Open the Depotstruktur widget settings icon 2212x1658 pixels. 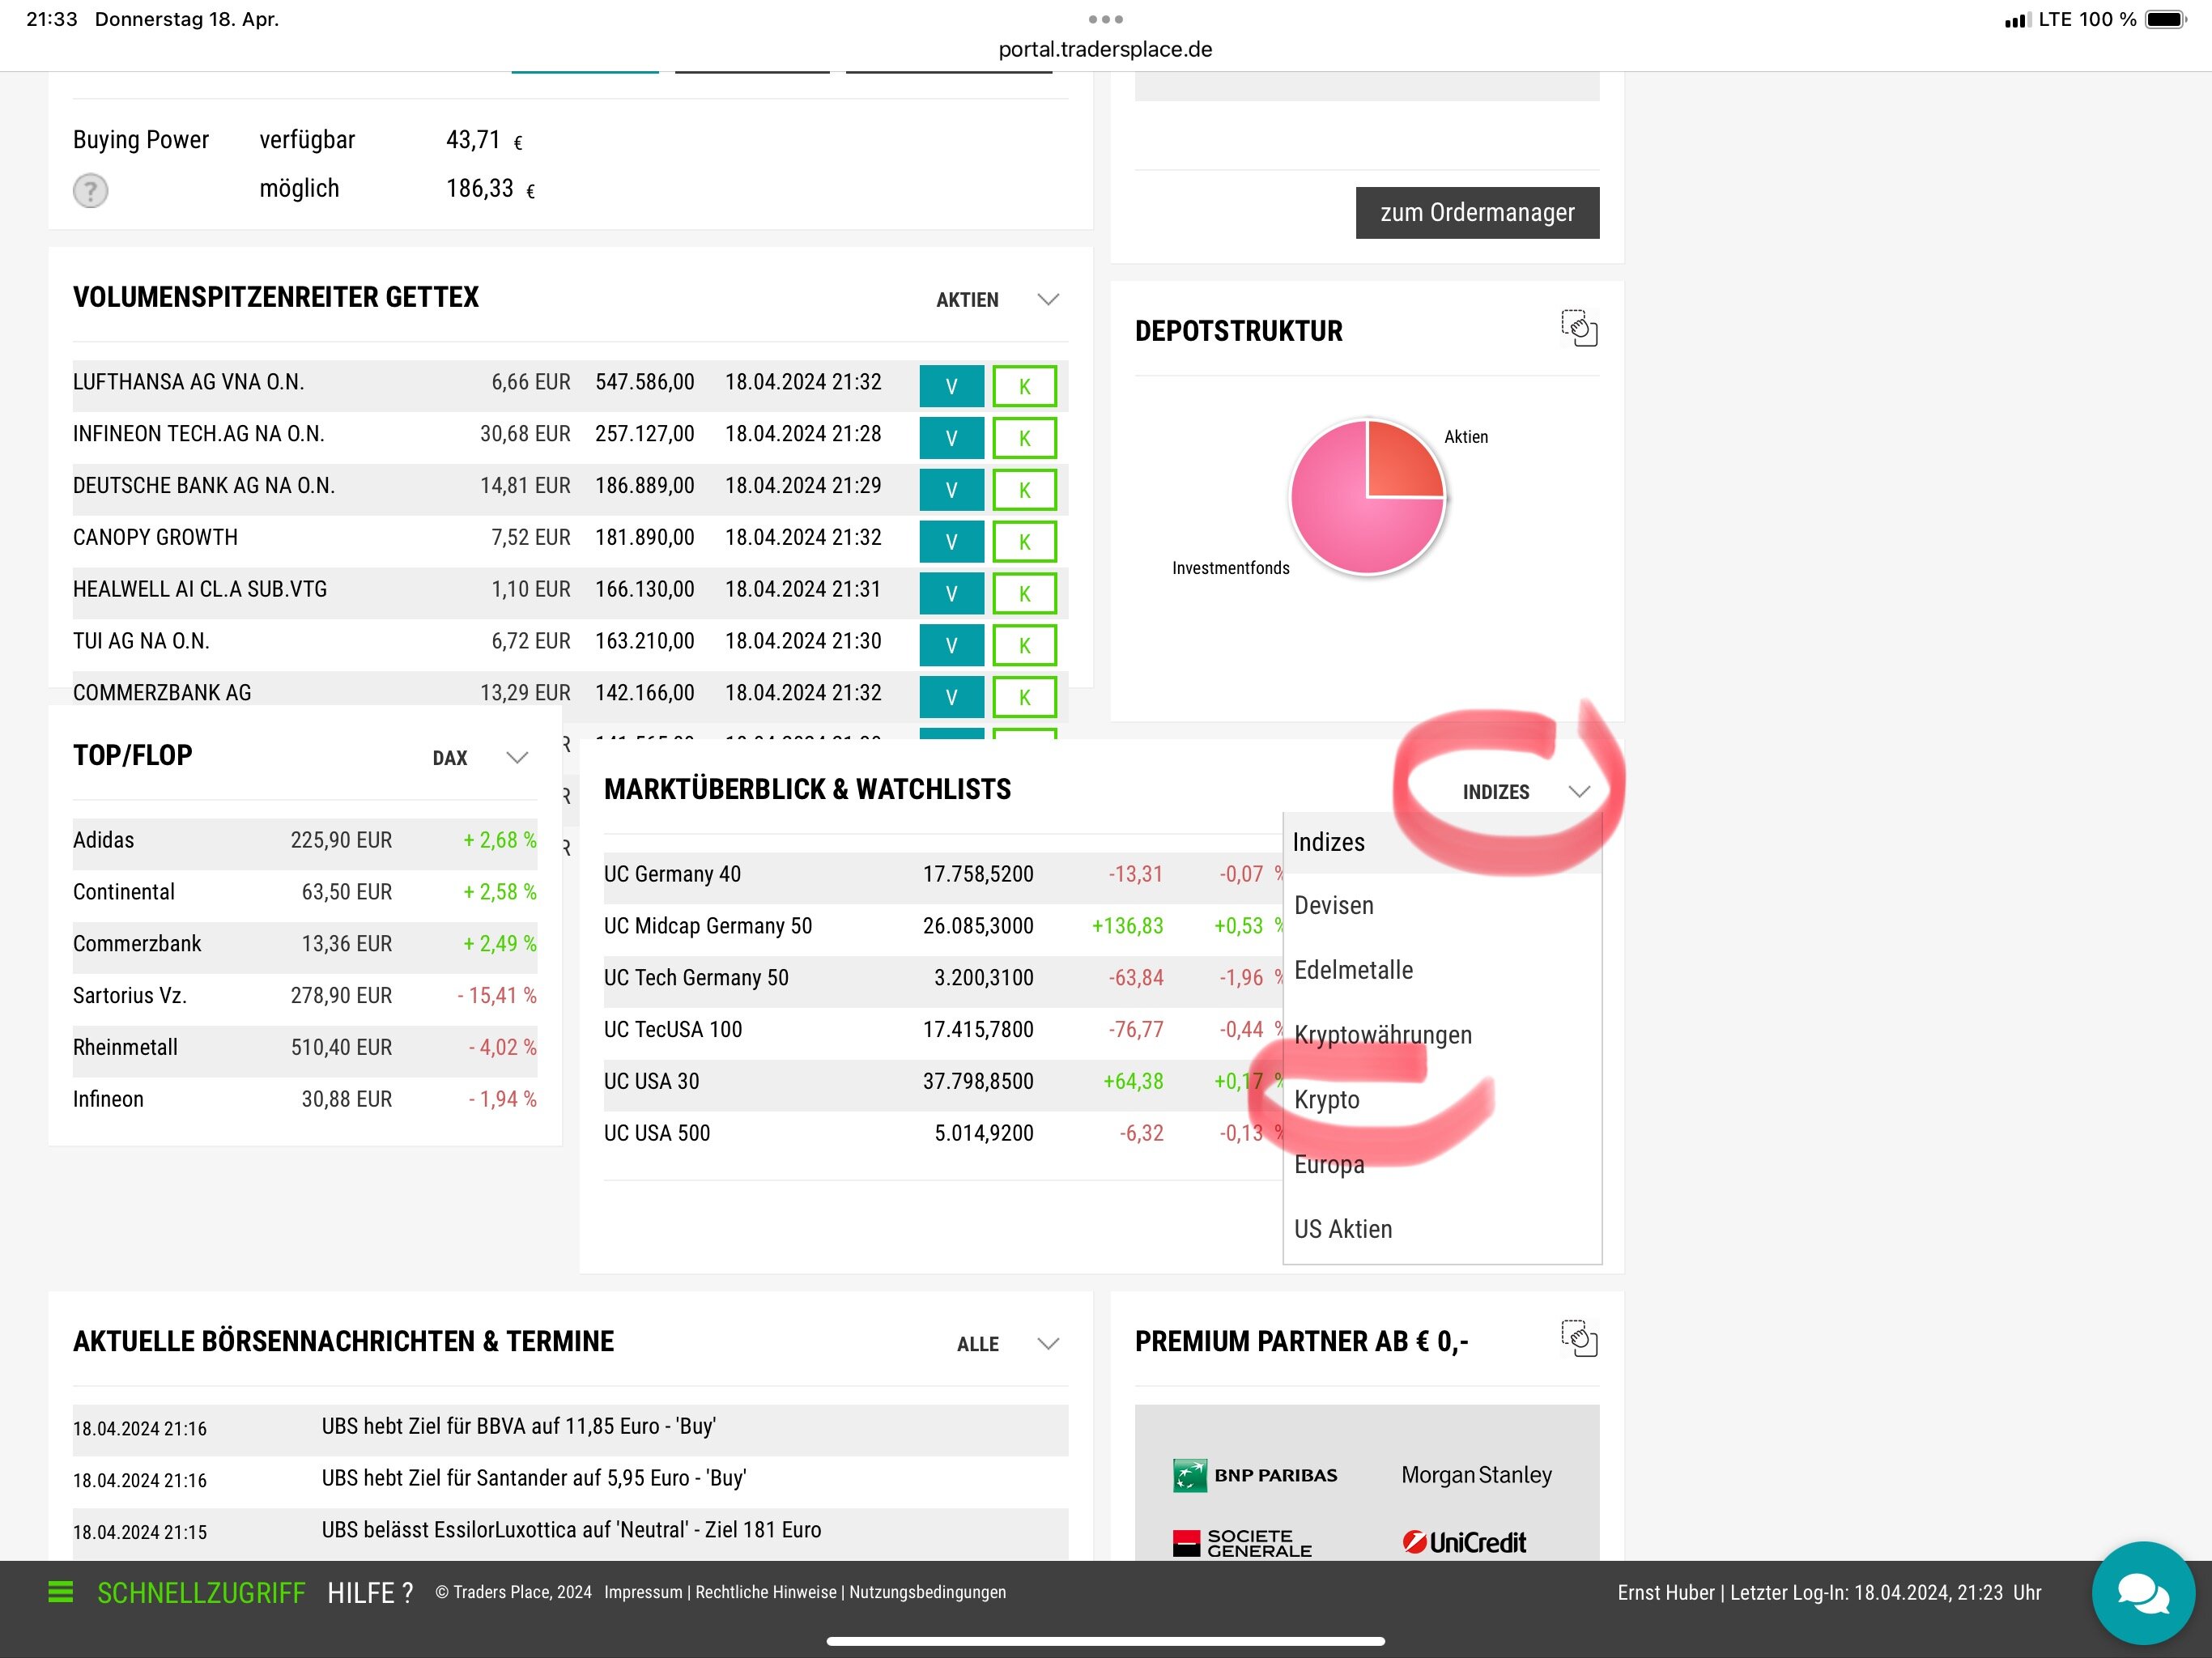point(1579,328)
